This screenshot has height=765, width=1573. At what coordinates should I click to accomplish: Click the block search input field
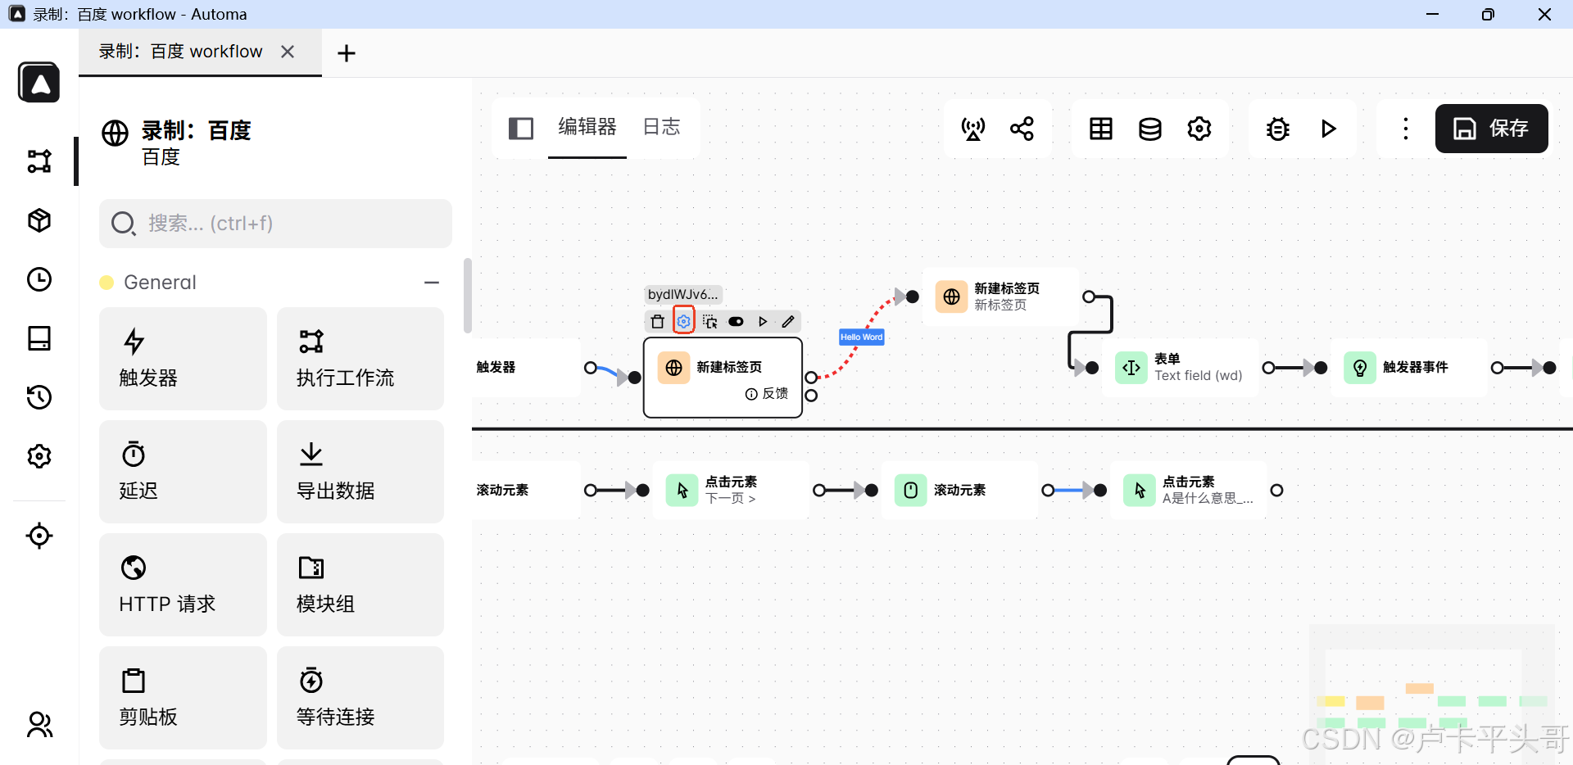pyautogui.click(x=275, y=224)
